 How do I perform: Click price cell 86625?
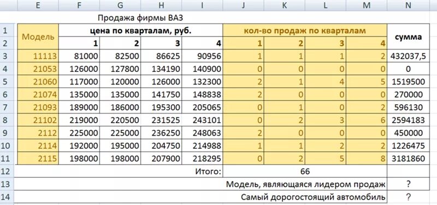click(x=161, y=56)
